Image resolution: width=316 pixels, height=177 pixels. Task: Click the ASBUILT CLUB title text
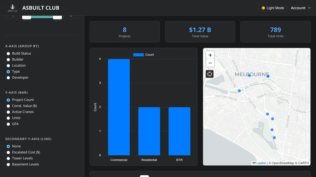pos(41,8)
